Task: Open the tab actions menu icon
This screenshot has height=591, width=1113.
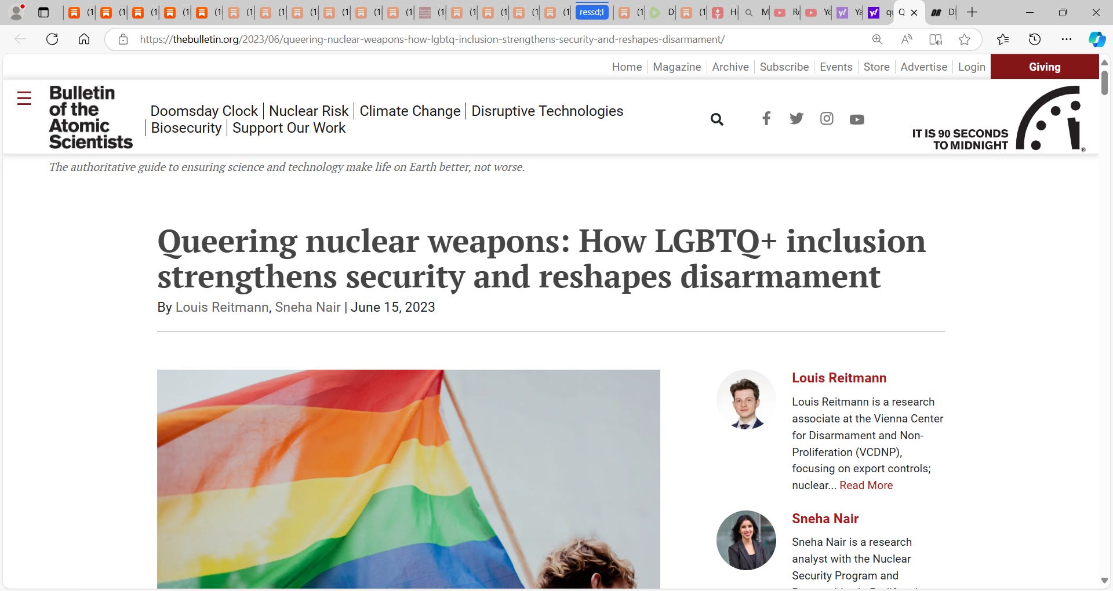Action: (43, 12)
